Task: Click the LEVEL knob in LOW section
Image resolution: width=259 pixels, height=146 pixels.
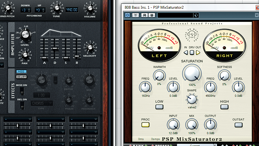Action: 173,87
